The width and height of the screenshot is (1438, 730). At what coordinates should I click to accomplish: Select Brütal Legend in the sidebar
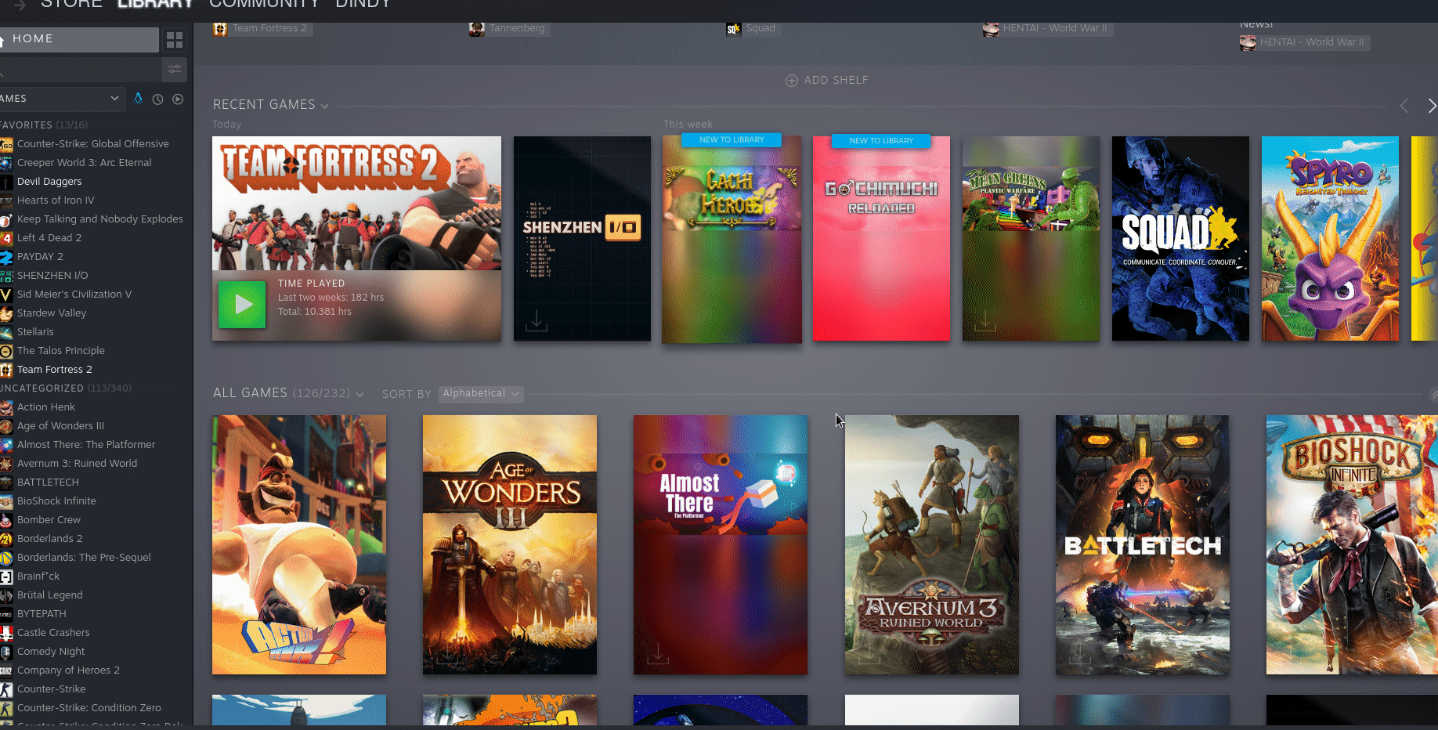point(50,595)
